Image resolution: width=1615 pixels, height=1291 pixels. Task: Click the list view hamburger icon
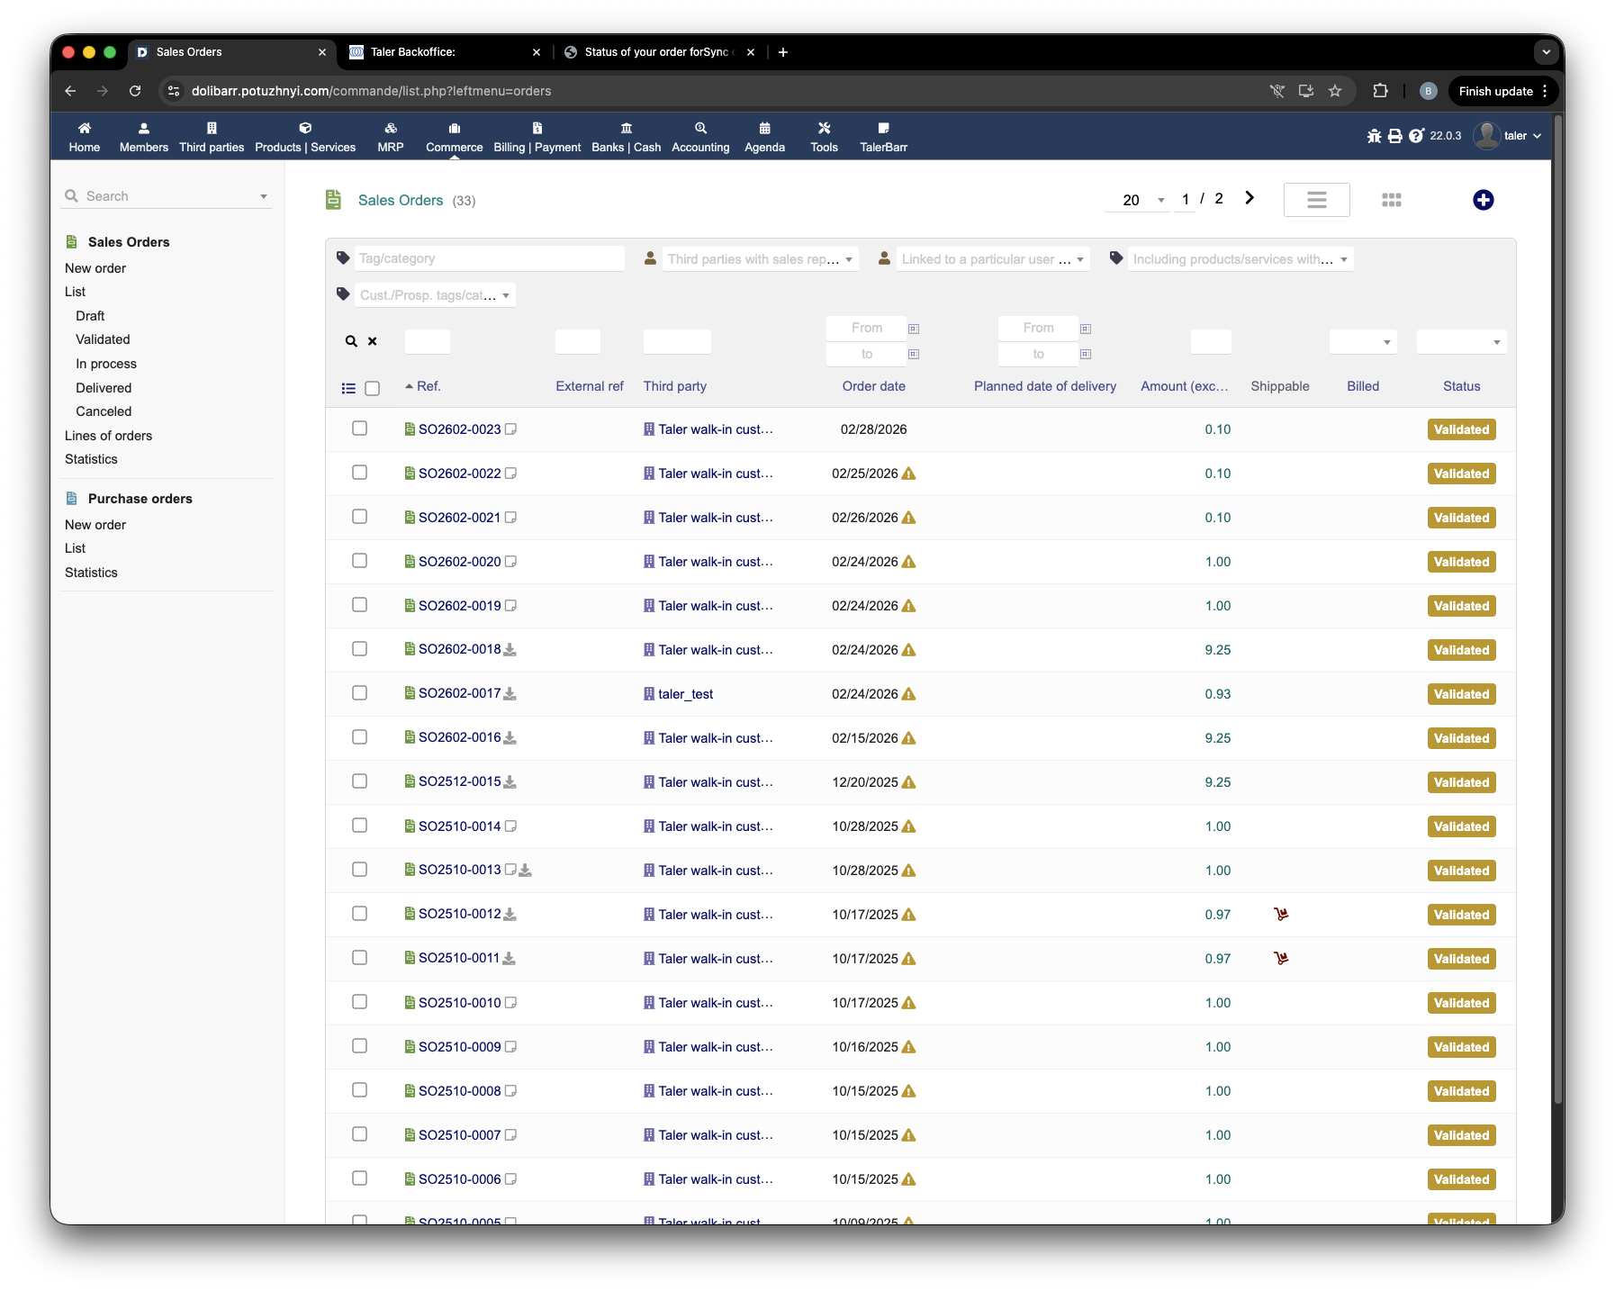pos(1316,200)
